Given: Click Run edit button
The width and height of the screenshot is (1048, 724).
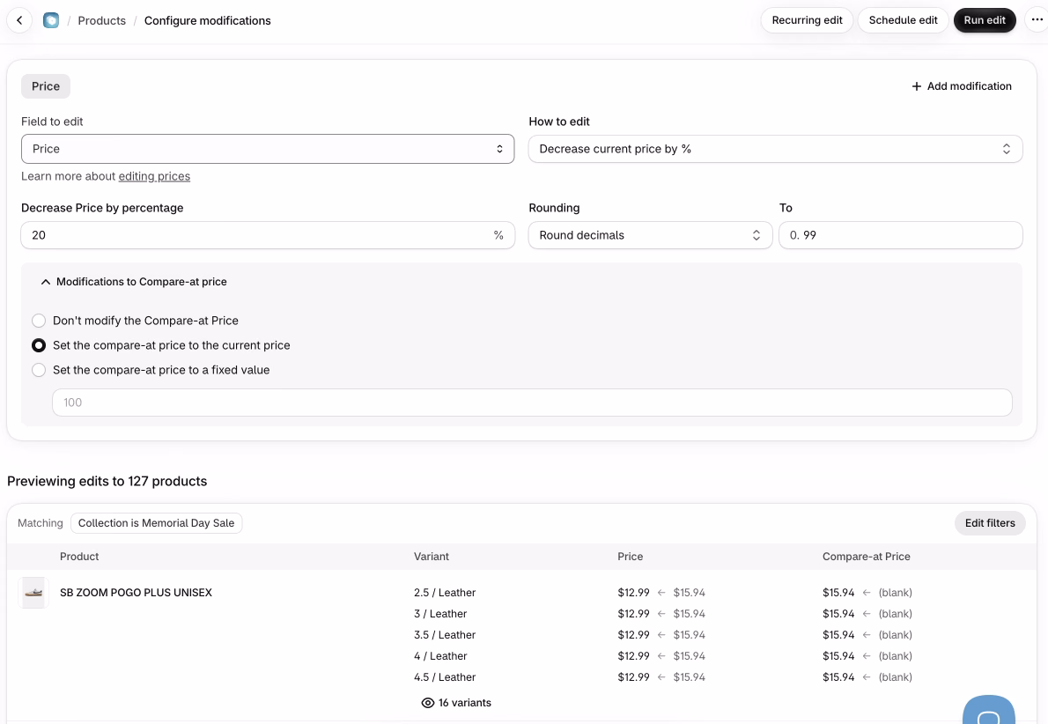Looking at the screenshot, I should pyautogui.click(x=985, y=20).
